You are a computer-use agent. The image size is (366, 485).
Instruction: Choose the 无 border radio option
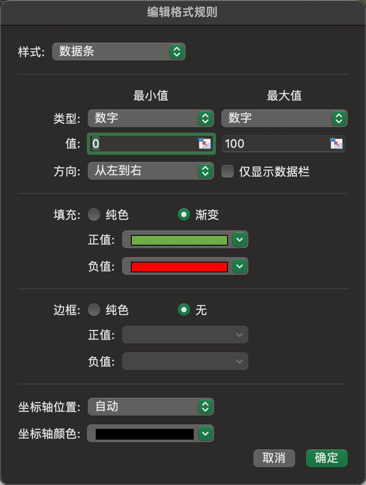pyautogui.click(x=184, y=310)
